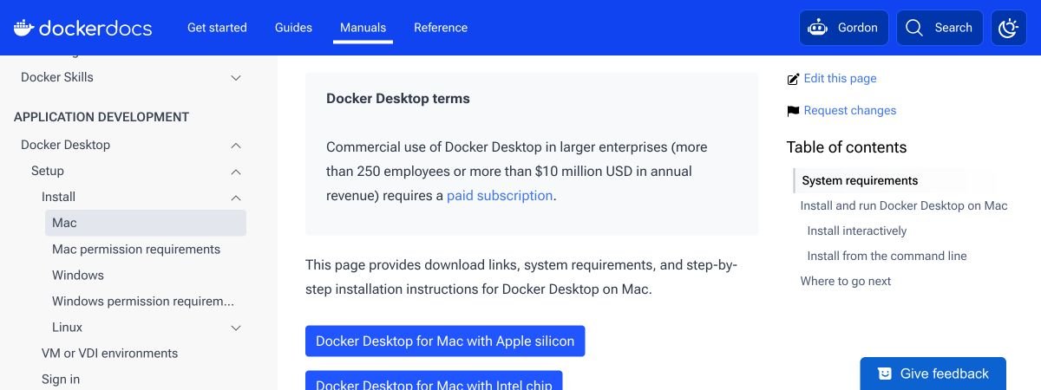Open Sign in page in sidebar
1041x390 pixels.
pyautogui.click(x=61, y=379)
